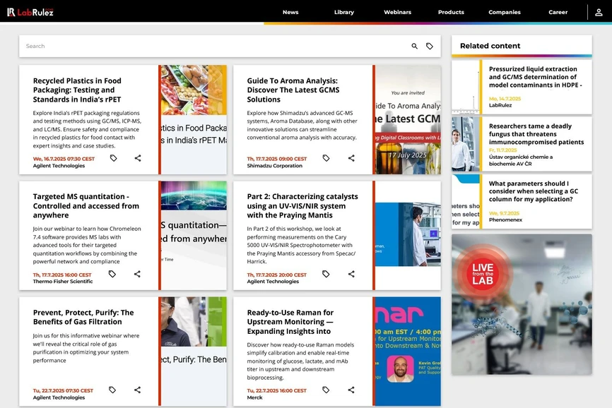This screenshot has height=408, width=612.
Task: Share the Characterizing catalysts Part 2 card
Action: tap(351, 274)
